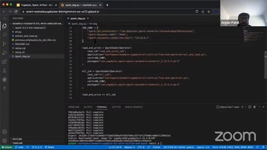Click the UTF-8 encoding indicator
This screenshot has width=267, height=150.
click(x=141, y=147)
